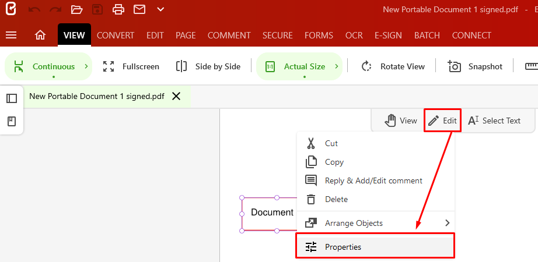Switch to the PAGE tab
Screen dimensions: 538x262
click(186, 36)
